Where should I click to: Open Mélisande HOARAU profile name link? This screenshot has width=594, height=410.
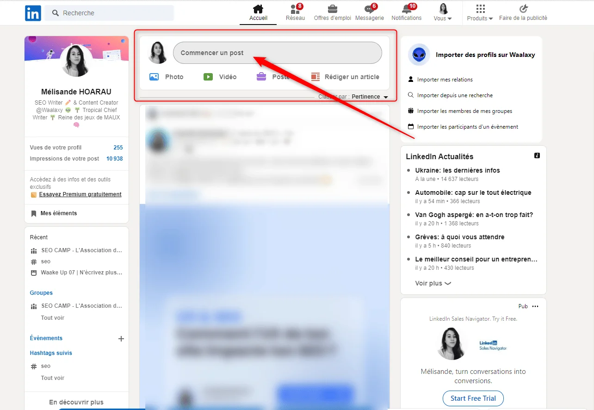pyautogui.click(x=76, y=92)
